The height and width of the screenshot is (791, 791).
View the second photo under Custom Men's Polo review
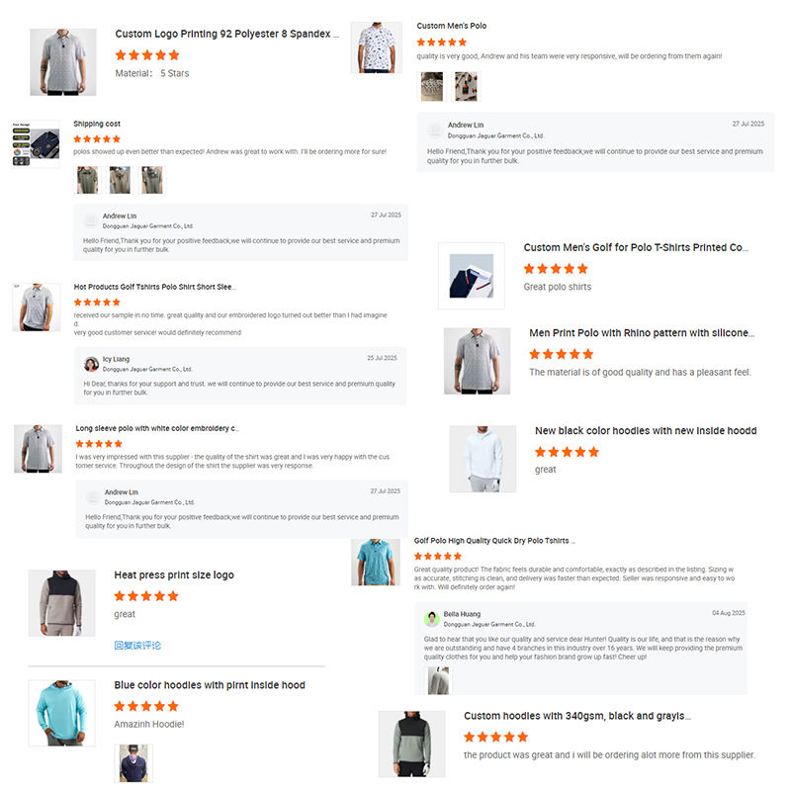(466, 86)
